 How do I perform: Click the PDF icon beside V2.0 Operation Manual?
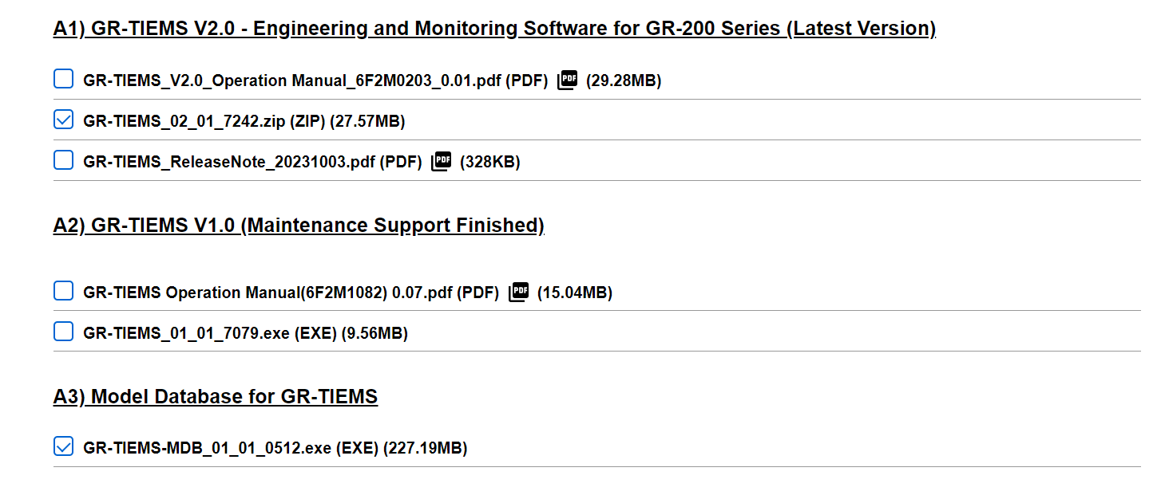(567, 80)
